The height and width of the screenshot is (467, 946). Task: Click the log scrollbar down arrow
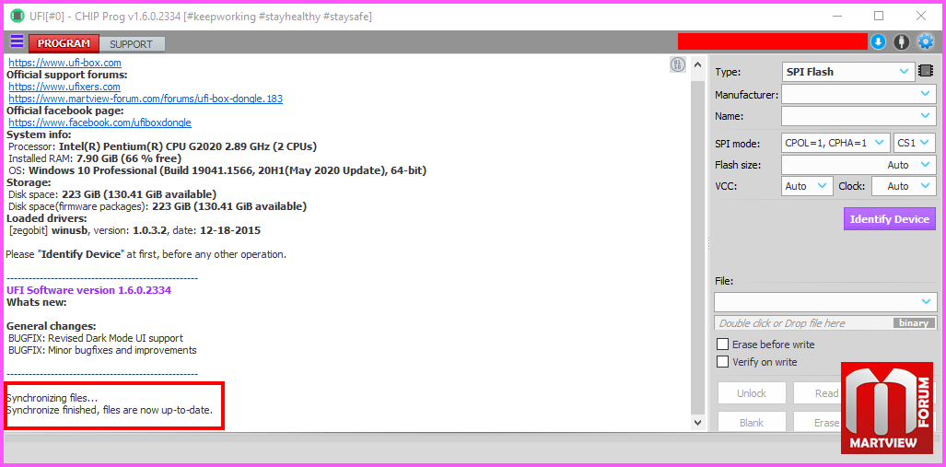[x=697, y=423]
